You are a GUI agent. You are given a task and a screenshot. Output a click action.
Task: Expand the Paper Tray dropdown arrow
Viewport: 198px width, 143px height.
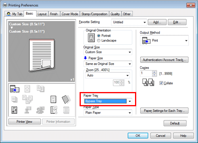tap(130, 101)
